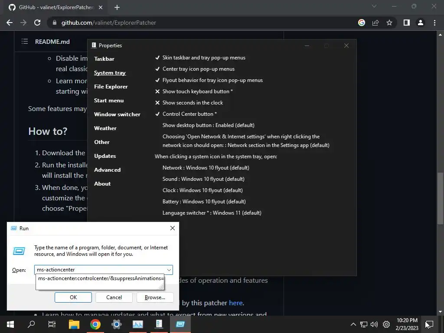
Task: Open Properties app icon on taskbar
Action: click(159, 324)
